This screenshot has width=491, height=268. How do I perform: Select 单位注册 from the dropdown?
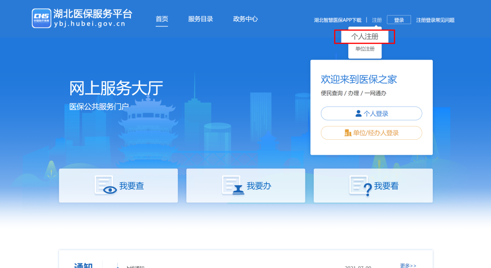point(365,49)
